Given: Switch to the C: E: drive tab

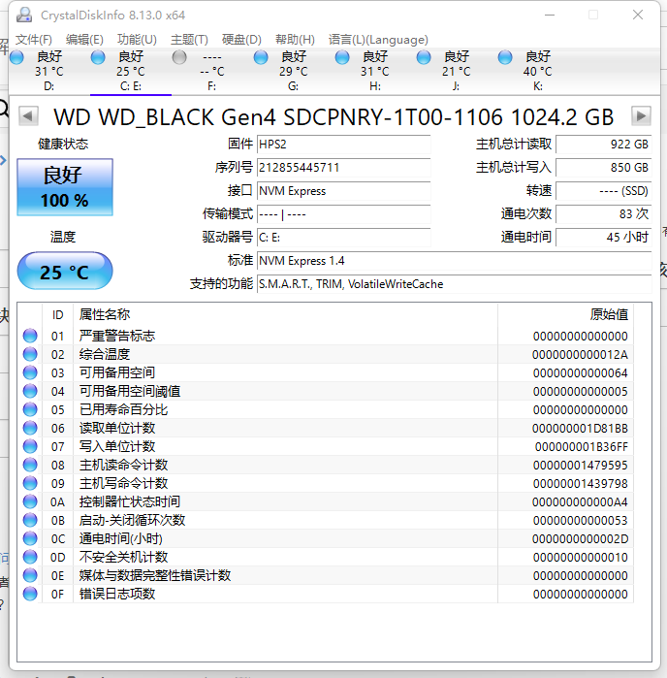Looking at the screenshot, I should click(130, 71).
